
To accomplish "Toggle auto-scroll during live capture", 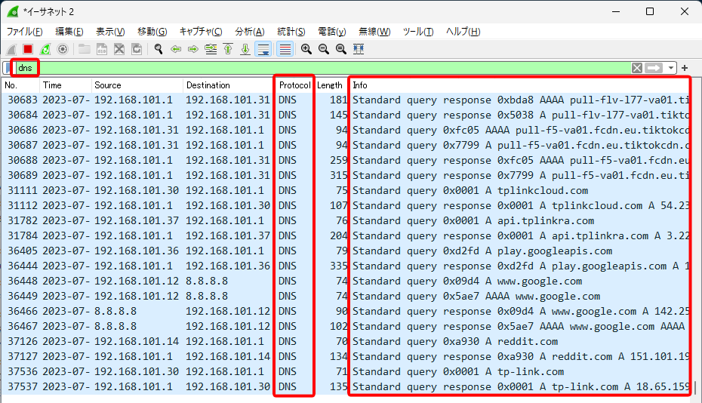I will click(263, 49).
